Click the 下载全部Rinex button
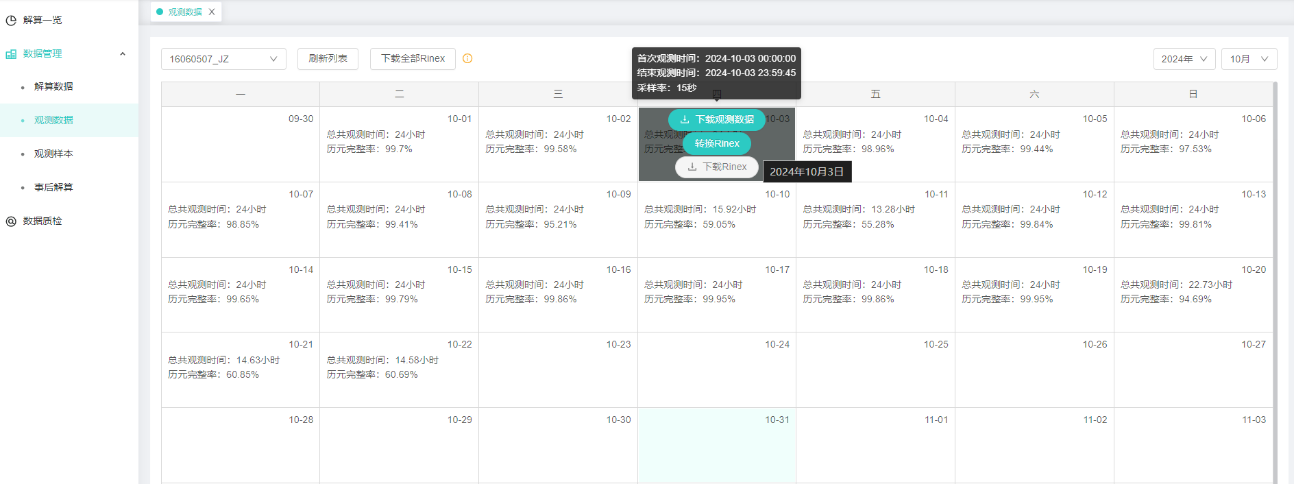Image resolution: width=1294 pixels, height=484 pixels. pos(413,59)
